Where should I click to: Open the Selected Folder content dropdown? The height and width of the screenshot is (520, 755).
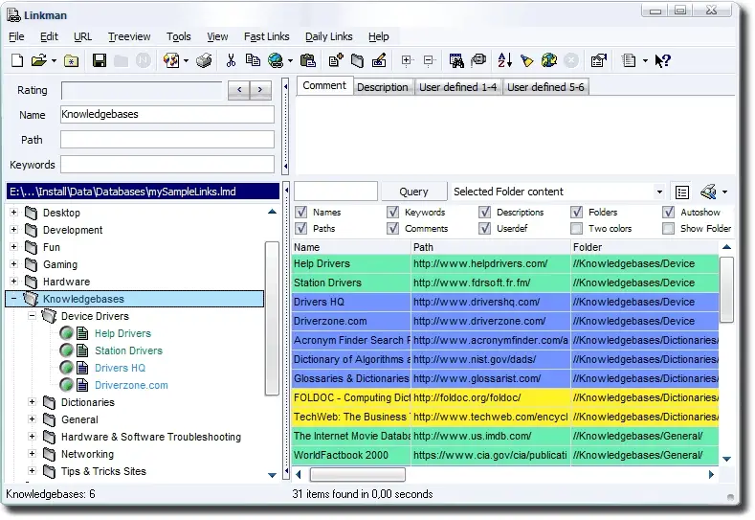(659, 192)
